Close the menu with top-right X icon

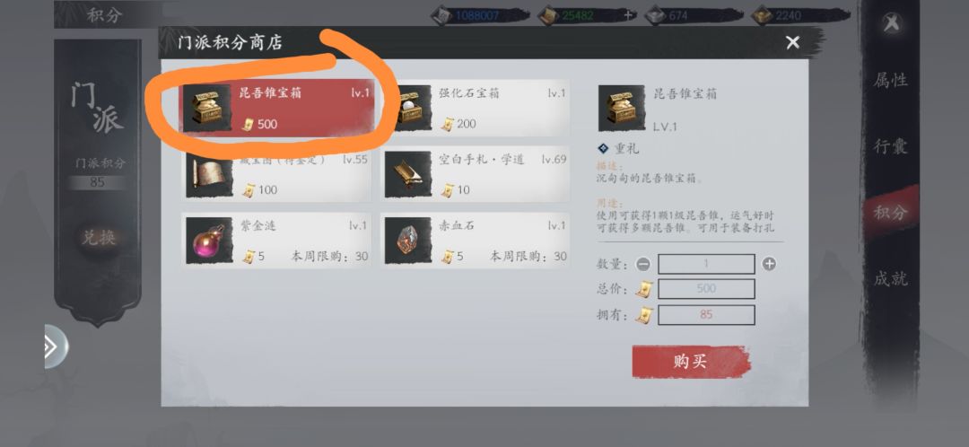(891, 23)
